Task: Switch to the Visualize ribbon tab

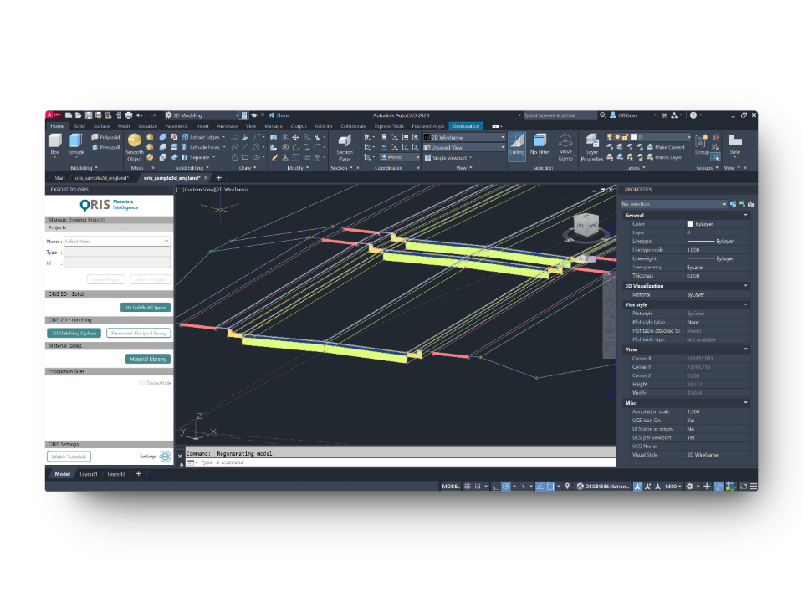Action: tap(147, 126)
